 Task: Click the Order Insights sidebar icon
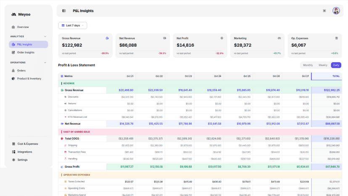pyautogui.click(x=13, y=53)
